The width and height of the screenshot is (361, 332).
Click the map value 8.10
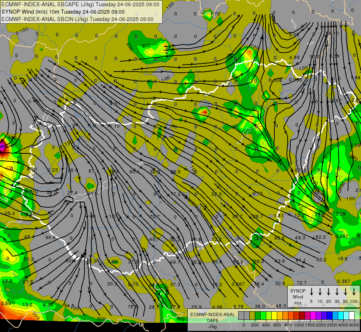(x=32, y=169)
